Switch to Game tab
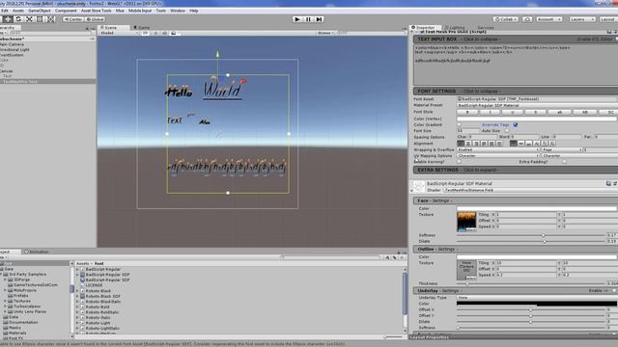Viewport: 618px width, 347px height. [142, 28]
